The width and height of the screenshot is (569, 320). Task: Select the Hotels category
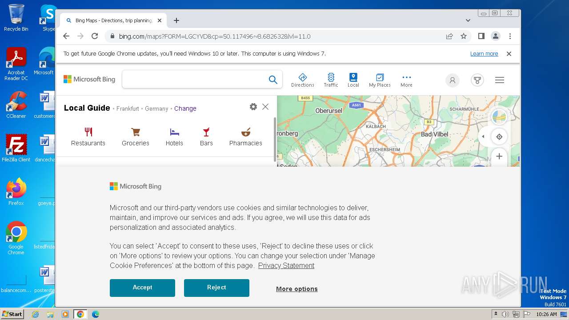[174, 136]
